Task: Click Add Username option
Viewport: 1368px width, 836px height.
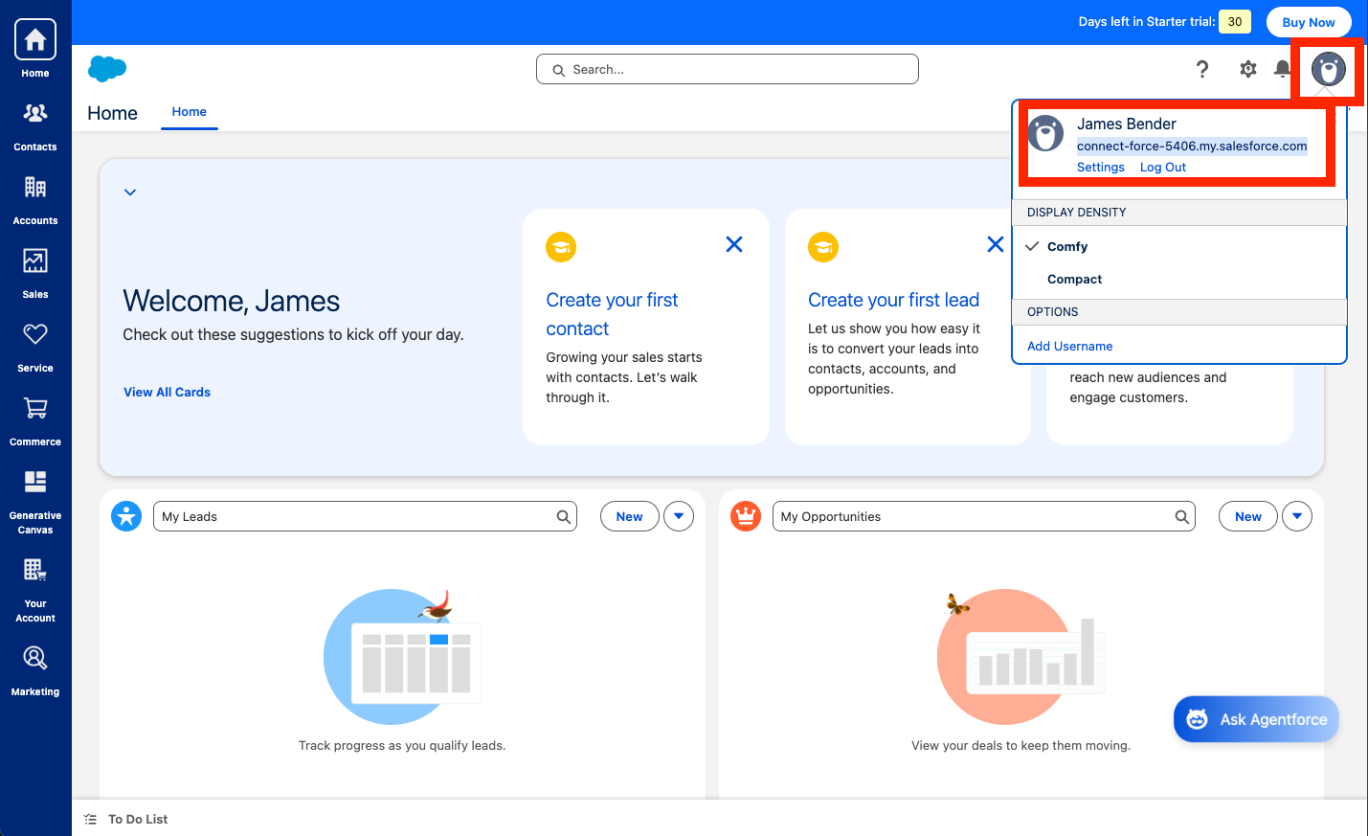Action: click(x=1070, y=346)
